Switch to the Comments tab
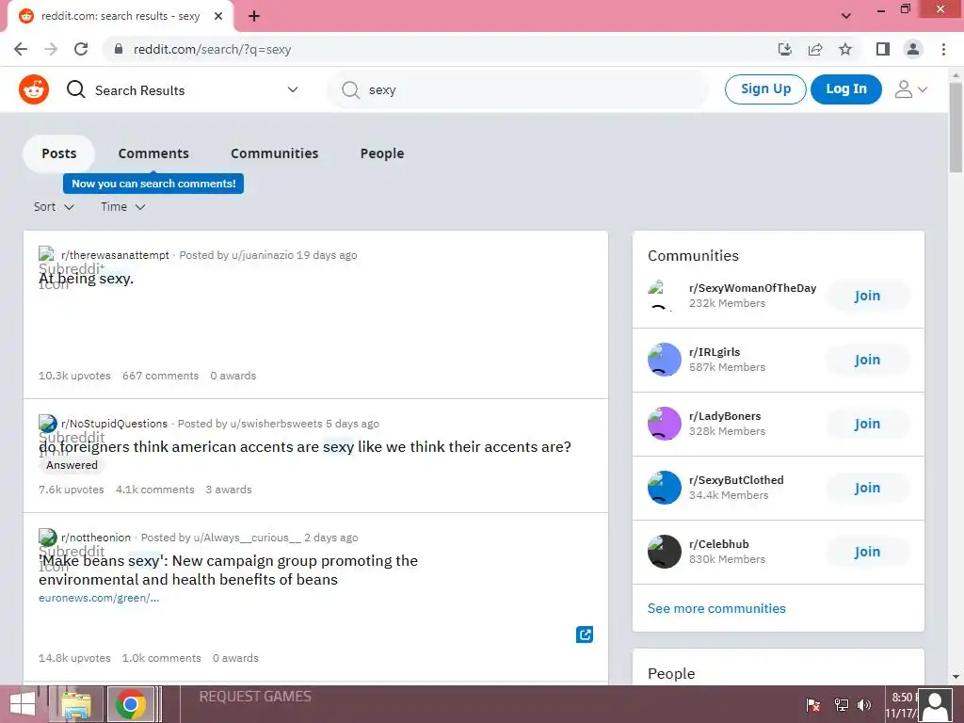The image size is (964, 723). click(x=153, y=153)
